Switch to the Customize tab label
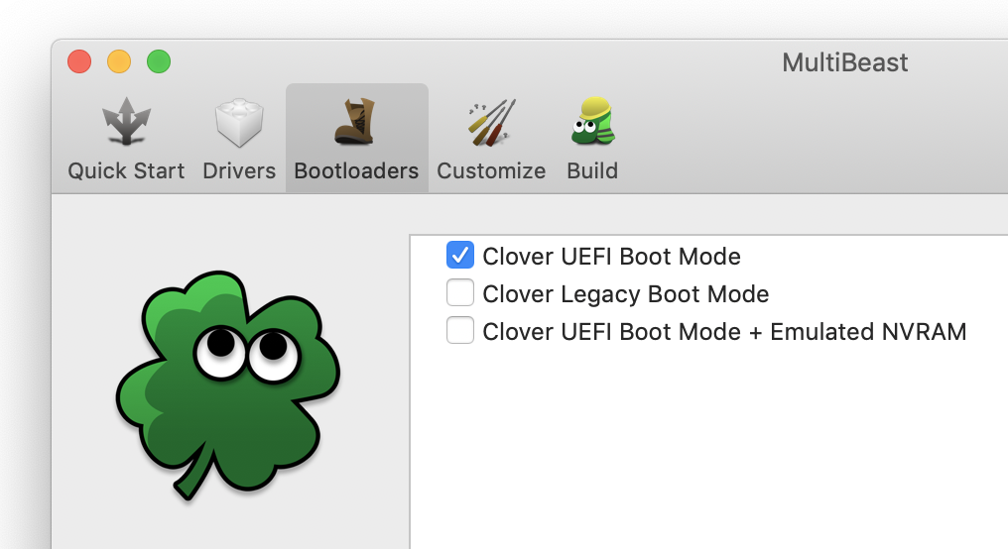 pos(491,170)
